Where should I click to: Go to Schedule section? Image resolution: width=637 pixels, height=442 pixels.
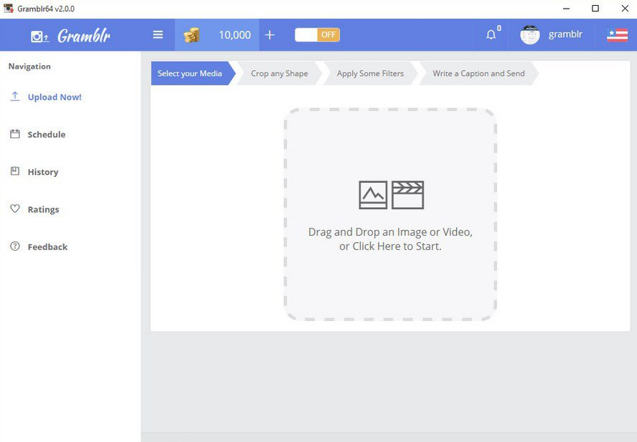[46, 134]
